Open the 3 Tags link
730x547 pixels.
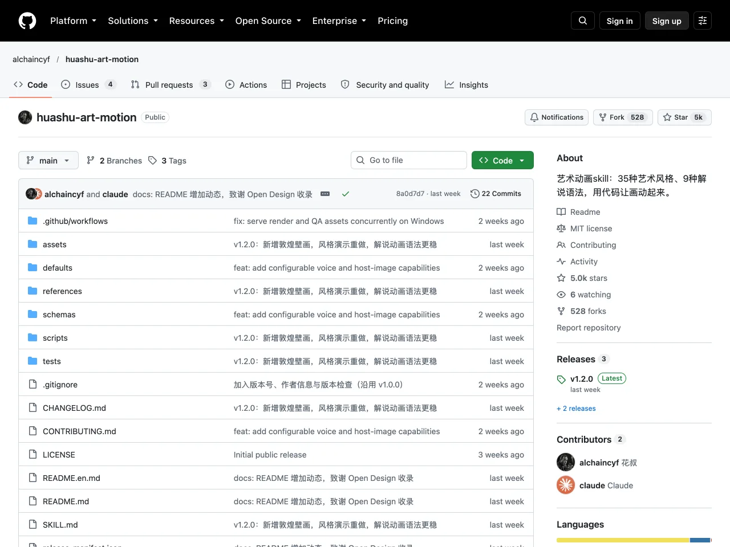pos(168,161)
